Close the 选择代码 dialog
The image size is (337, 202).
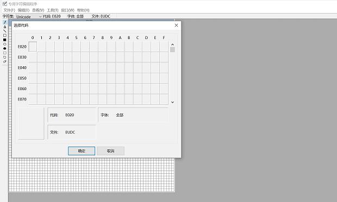coord(176,26)
